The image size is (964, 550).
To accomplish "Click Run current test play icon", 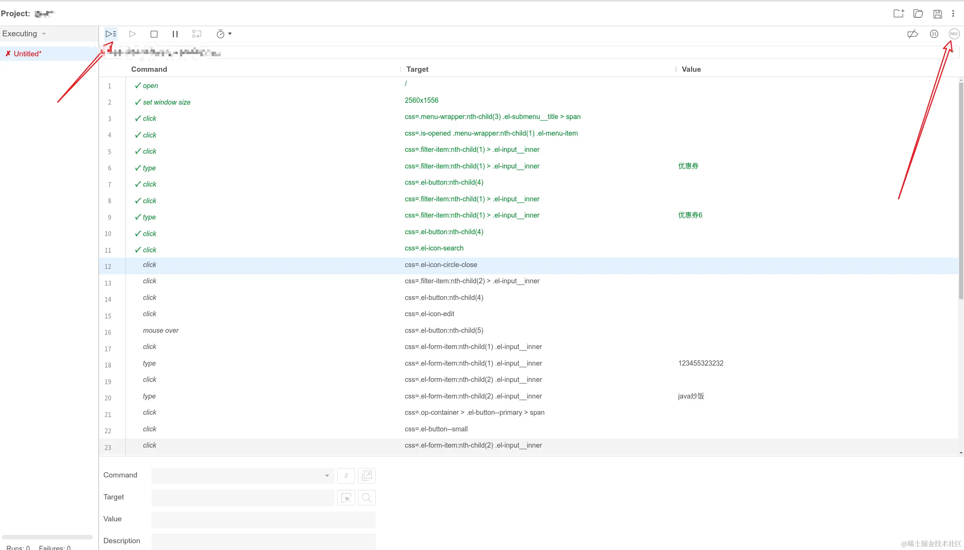I will (x=132, y=34).
